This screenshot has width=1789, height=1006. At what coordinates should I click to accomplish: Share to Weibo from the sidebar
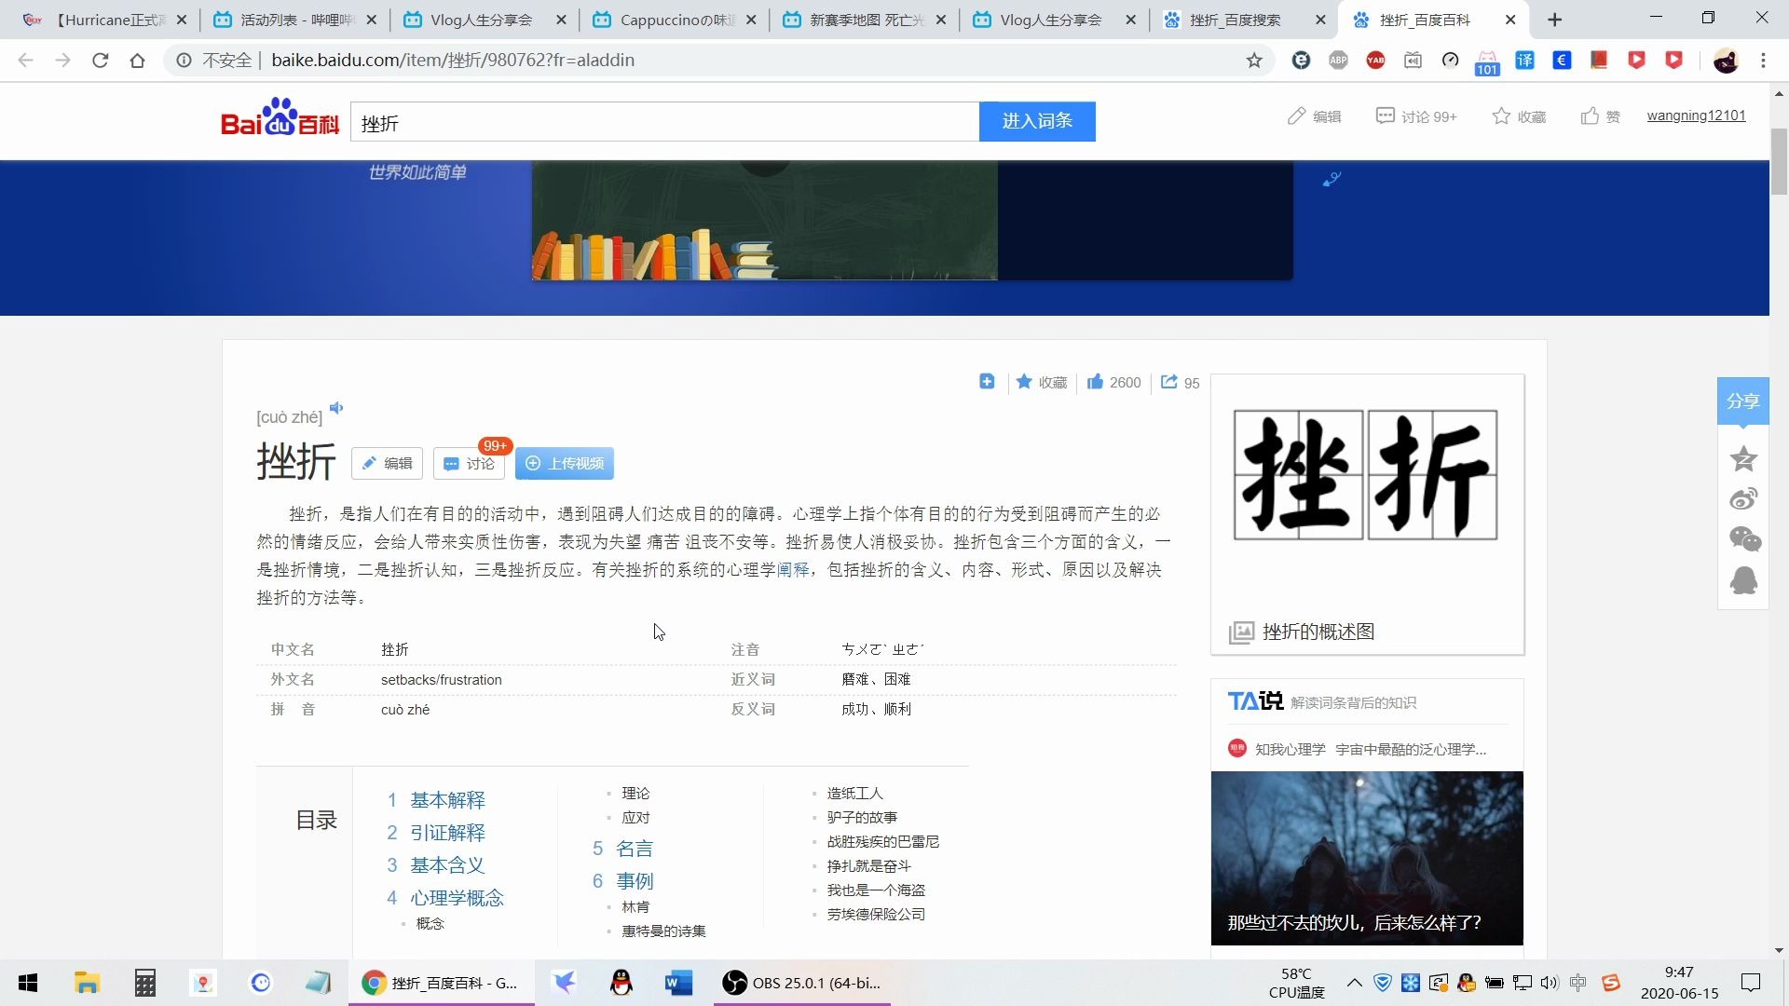[x=1743, y=499]
